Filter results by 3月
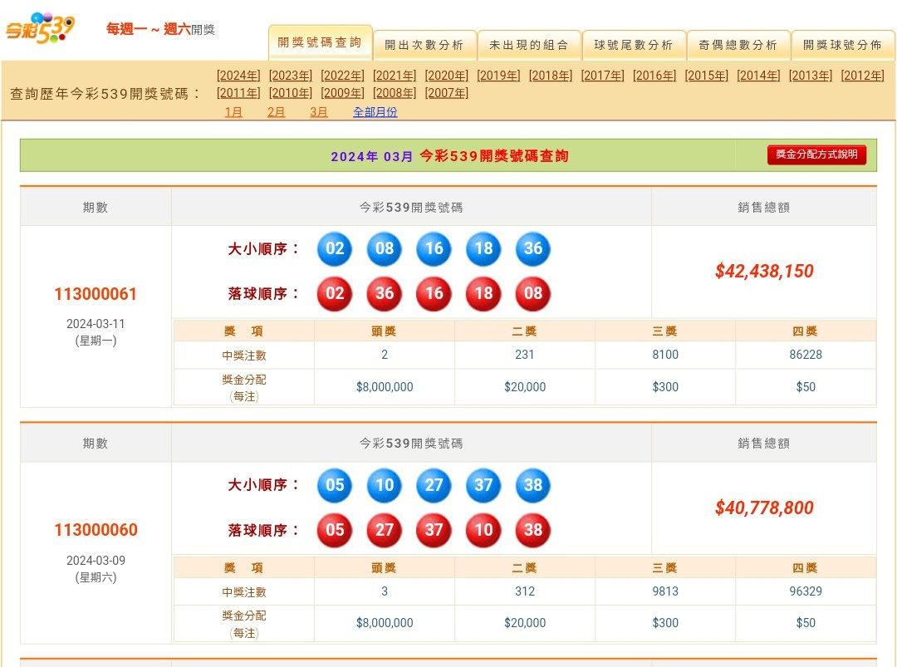This screenshot has height=667, width=897. [x=319, y=112]
